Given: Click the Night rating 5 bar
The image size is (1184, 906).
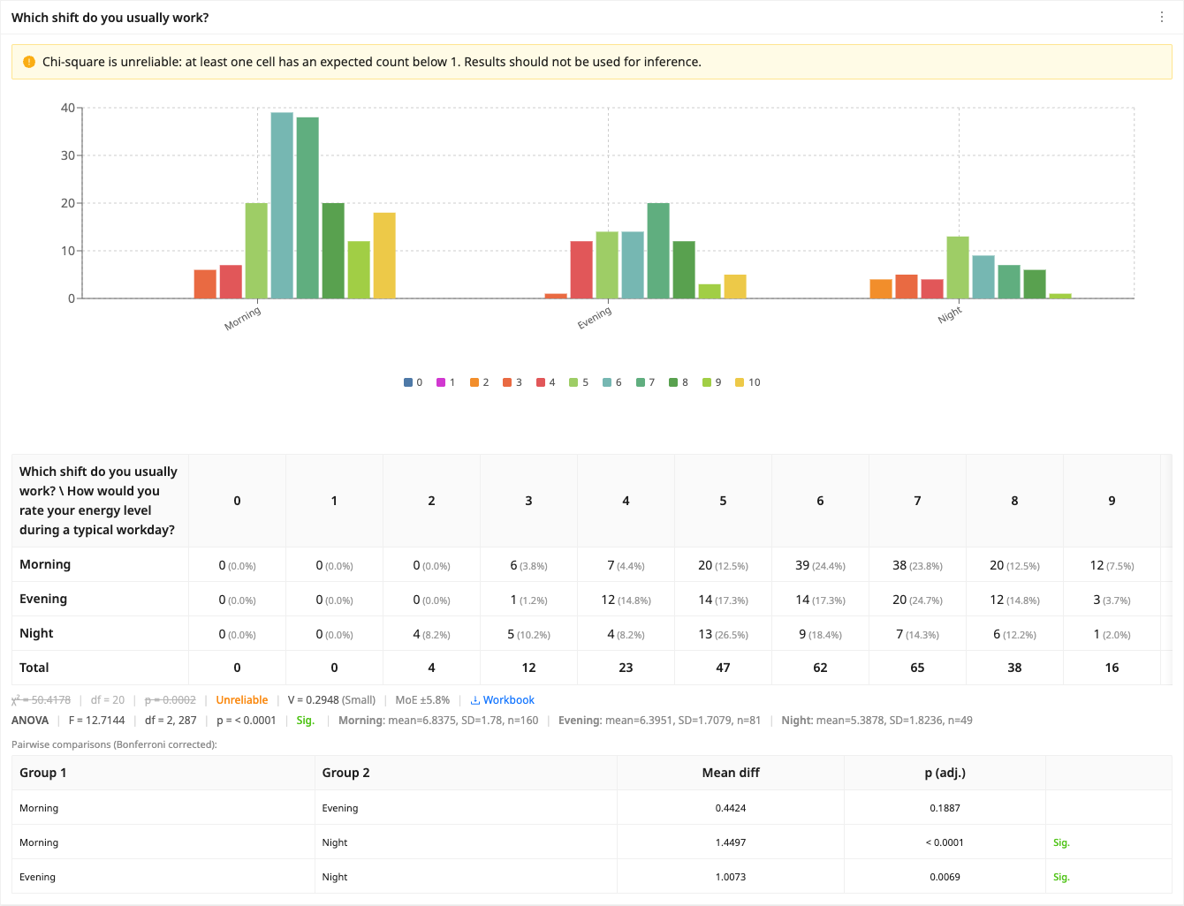Looking at the screenshot, I should (x=958, y=268).
